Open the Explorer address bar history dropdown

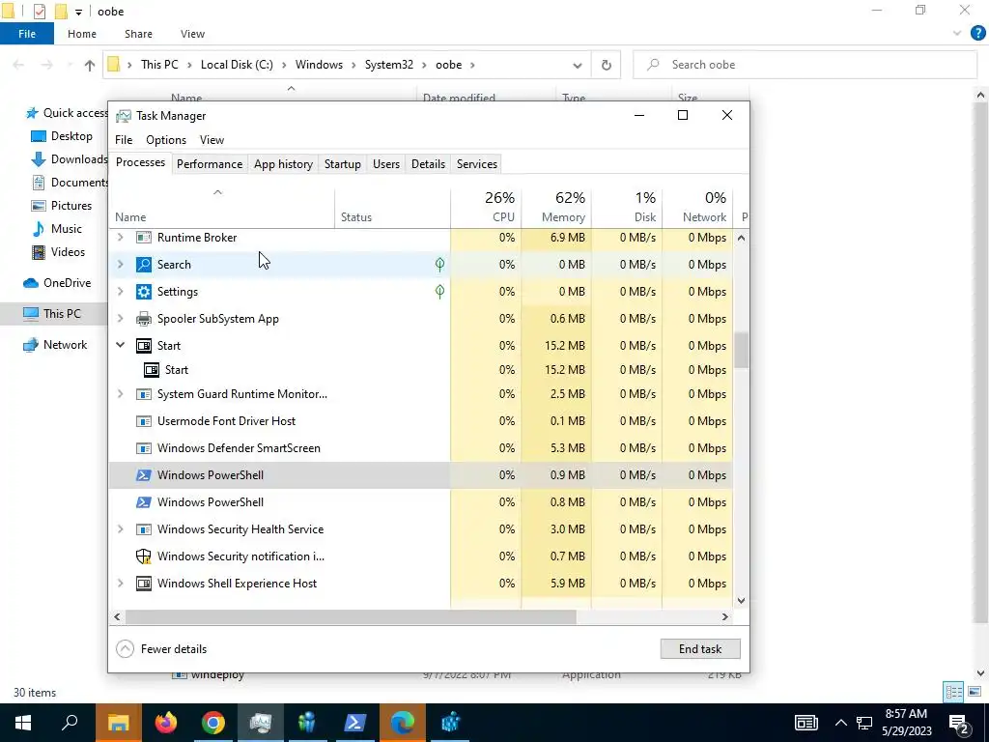click(x=578, y=65)
